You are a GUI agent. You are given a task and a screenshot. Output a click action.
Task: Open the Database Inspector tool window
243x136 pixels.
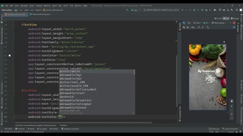(70, 129)
